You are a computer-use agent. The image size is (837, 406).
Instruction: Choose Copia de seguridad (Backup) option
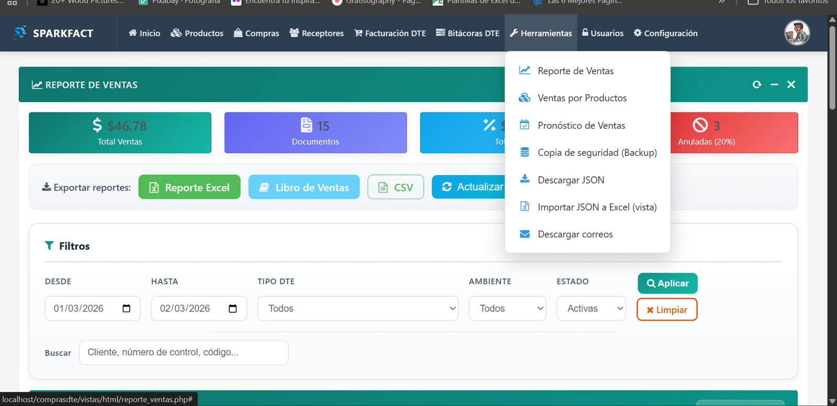point(597,153)
